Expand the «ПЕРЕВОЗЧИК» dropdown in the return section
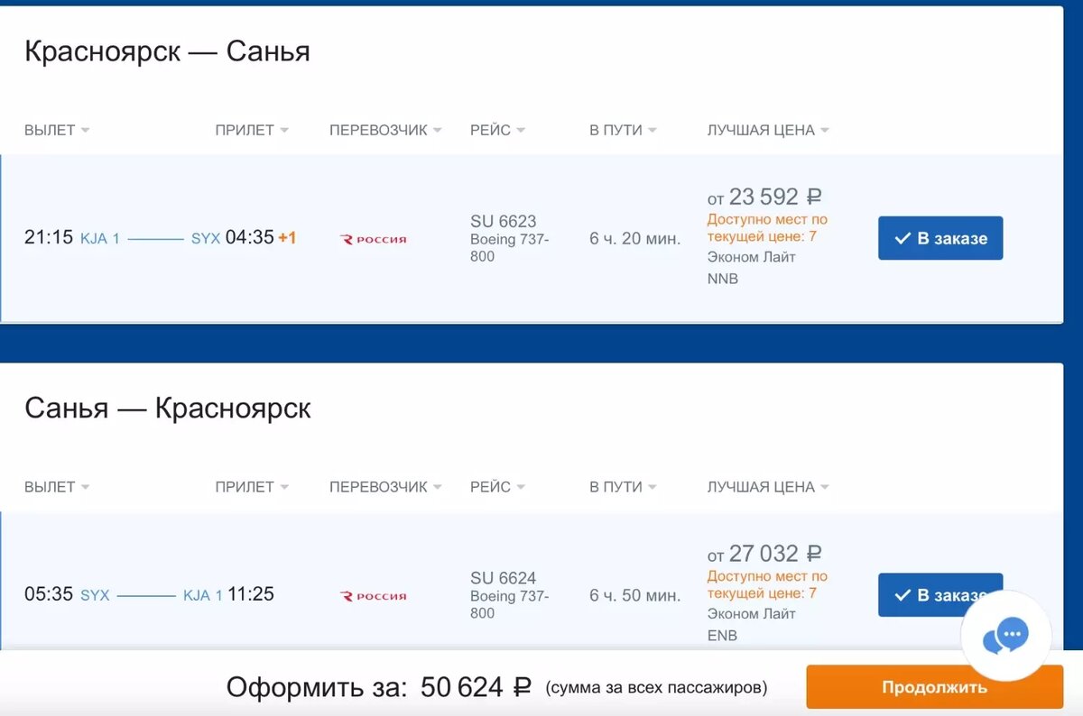The image size is (1083, 716). pyautogui.click(x=440, y=487)
